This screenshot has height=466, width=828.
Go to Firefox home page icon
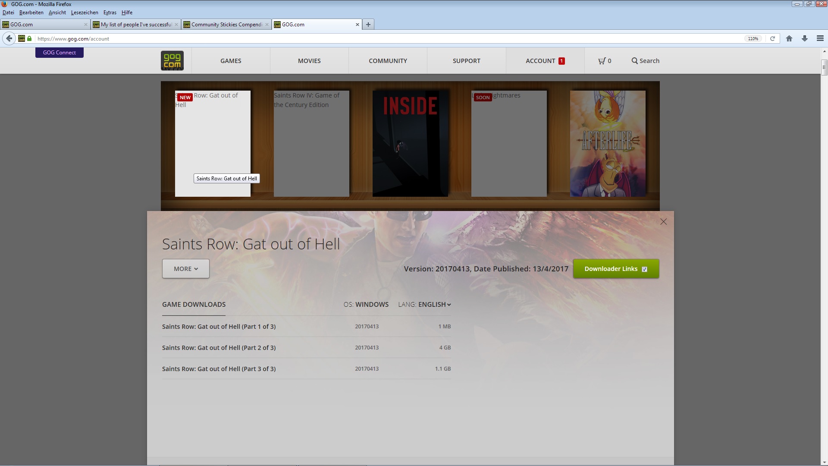789,38
